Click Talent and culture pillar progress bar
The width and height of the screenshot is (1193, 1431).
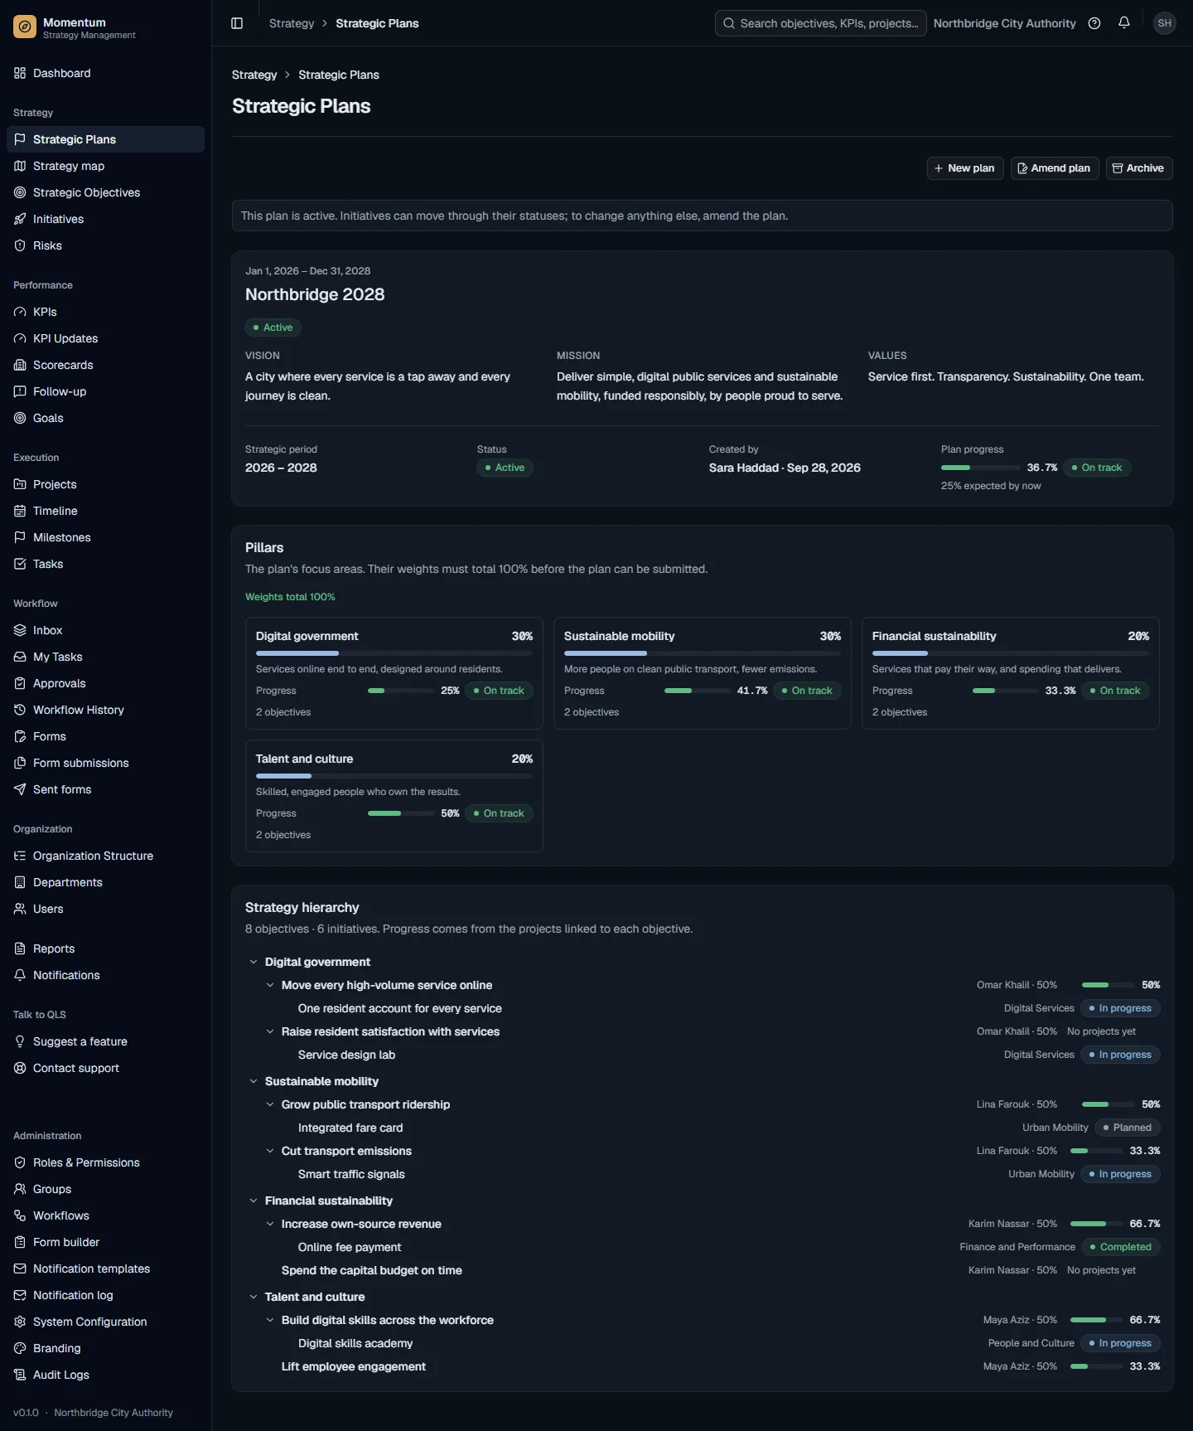401,813
